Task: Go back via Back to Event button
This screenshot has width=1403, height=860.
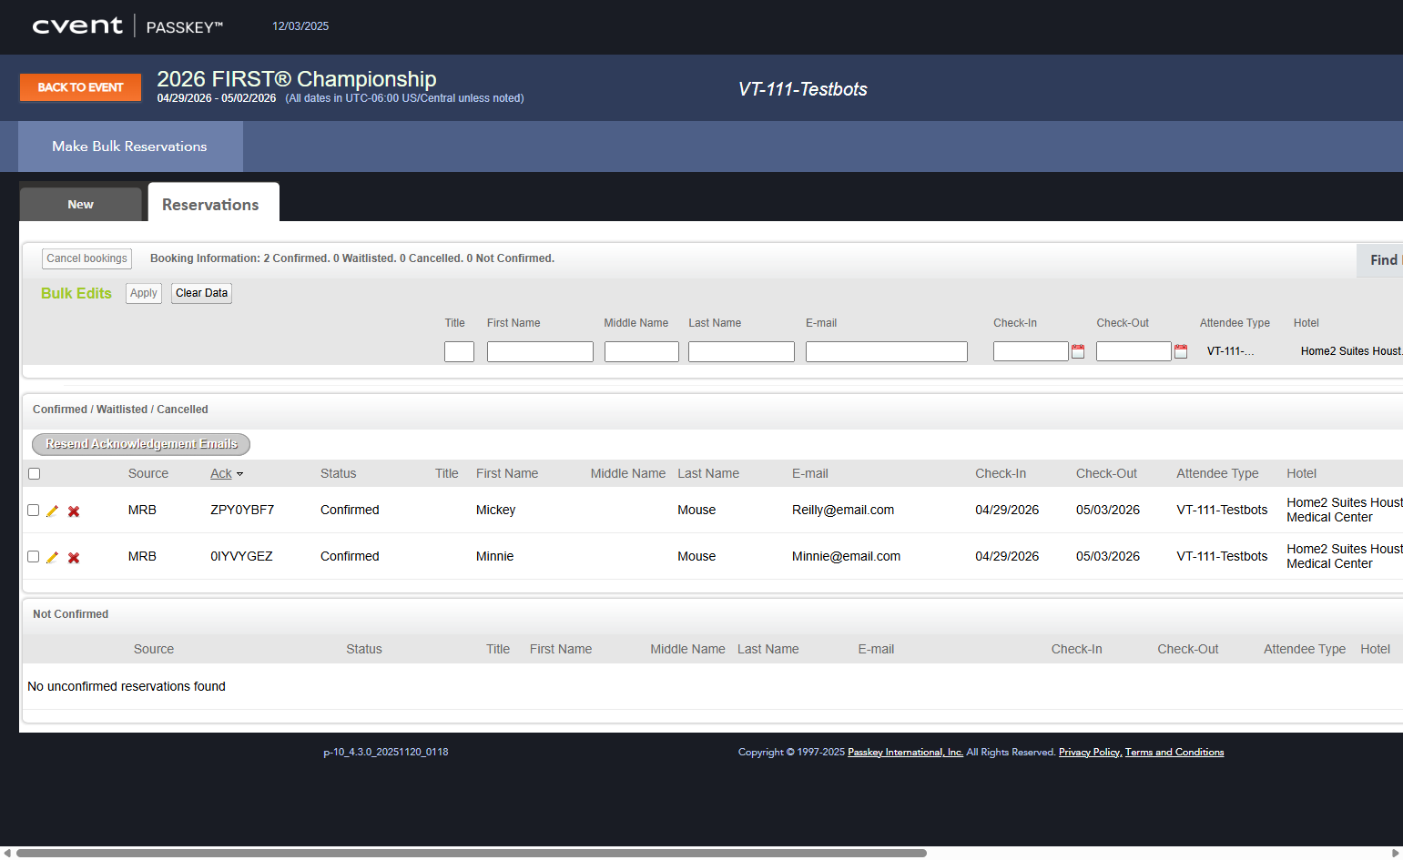Action: [80, 87]
